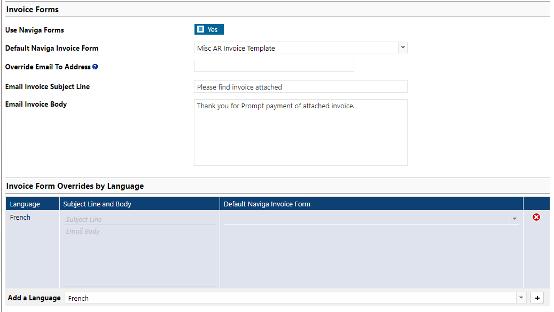
Task: Click the Invoice Forms section heading
Action: pos(33,10)
